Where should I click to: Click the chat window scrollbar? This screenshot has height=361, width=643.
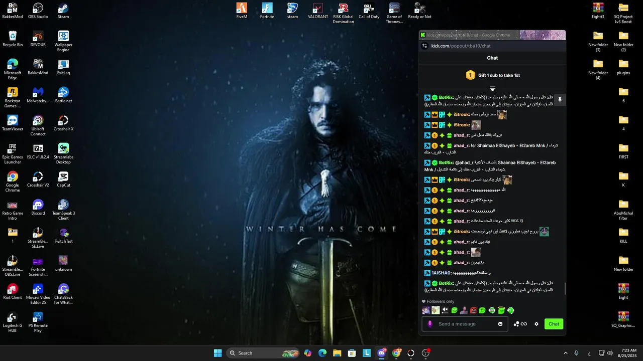[565, 289]
